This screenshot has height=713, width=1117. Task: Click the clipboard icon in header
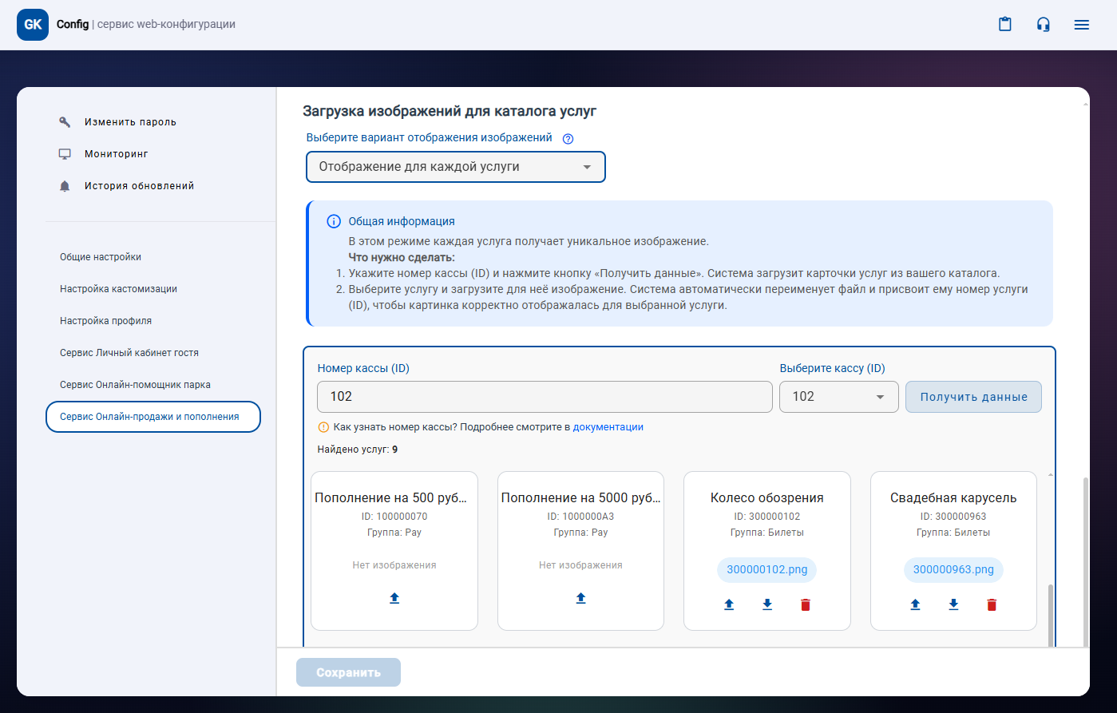point(1004,25)
